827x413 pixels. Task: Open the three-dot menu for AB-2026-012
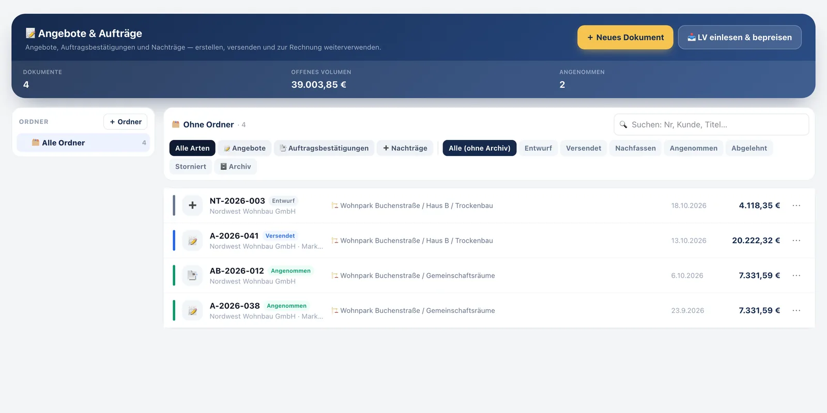(x=796, y=276)
